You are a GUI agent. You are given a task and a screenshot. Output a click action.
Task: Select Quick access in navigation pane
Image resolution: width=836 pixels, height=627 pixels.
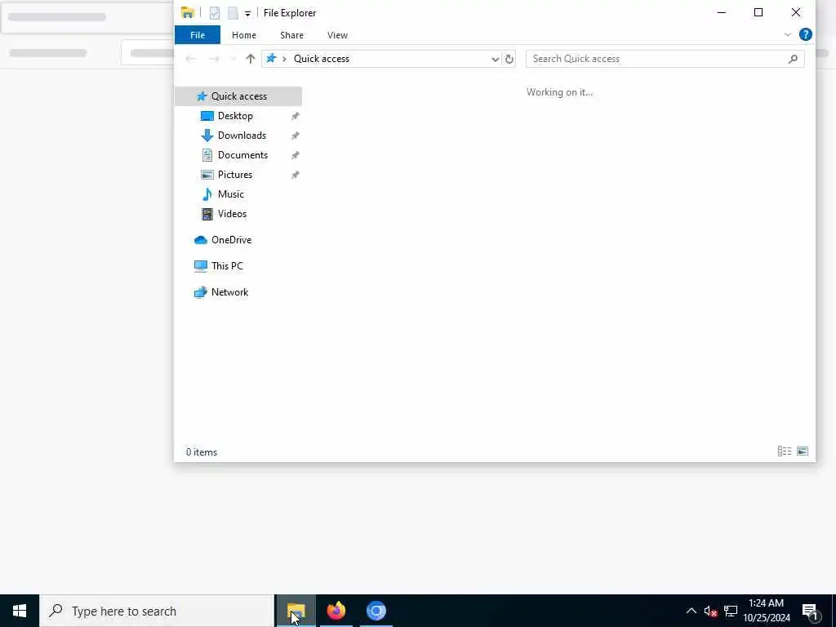pyautogui.click(x=238, y=96)
